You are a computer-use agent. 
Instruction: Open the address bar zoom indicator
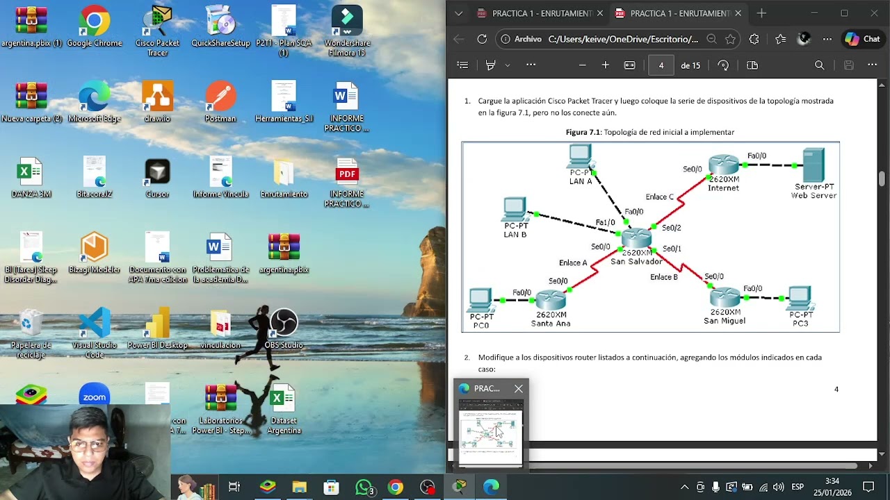click(711, 40)
